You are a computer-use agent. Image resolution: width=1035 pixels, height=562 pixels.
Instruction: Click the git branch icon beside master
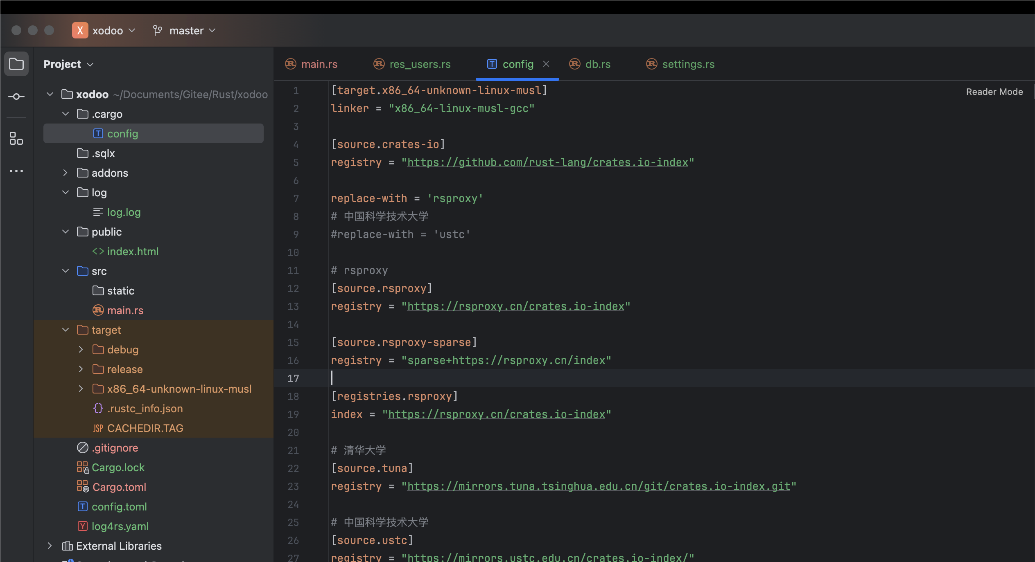[x=157, y=30]
